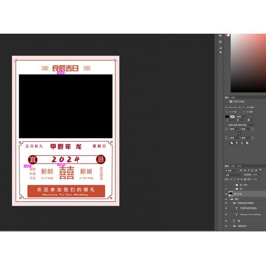Open the Paragraph panel icon
266x266 pixels.
(220, 52)
